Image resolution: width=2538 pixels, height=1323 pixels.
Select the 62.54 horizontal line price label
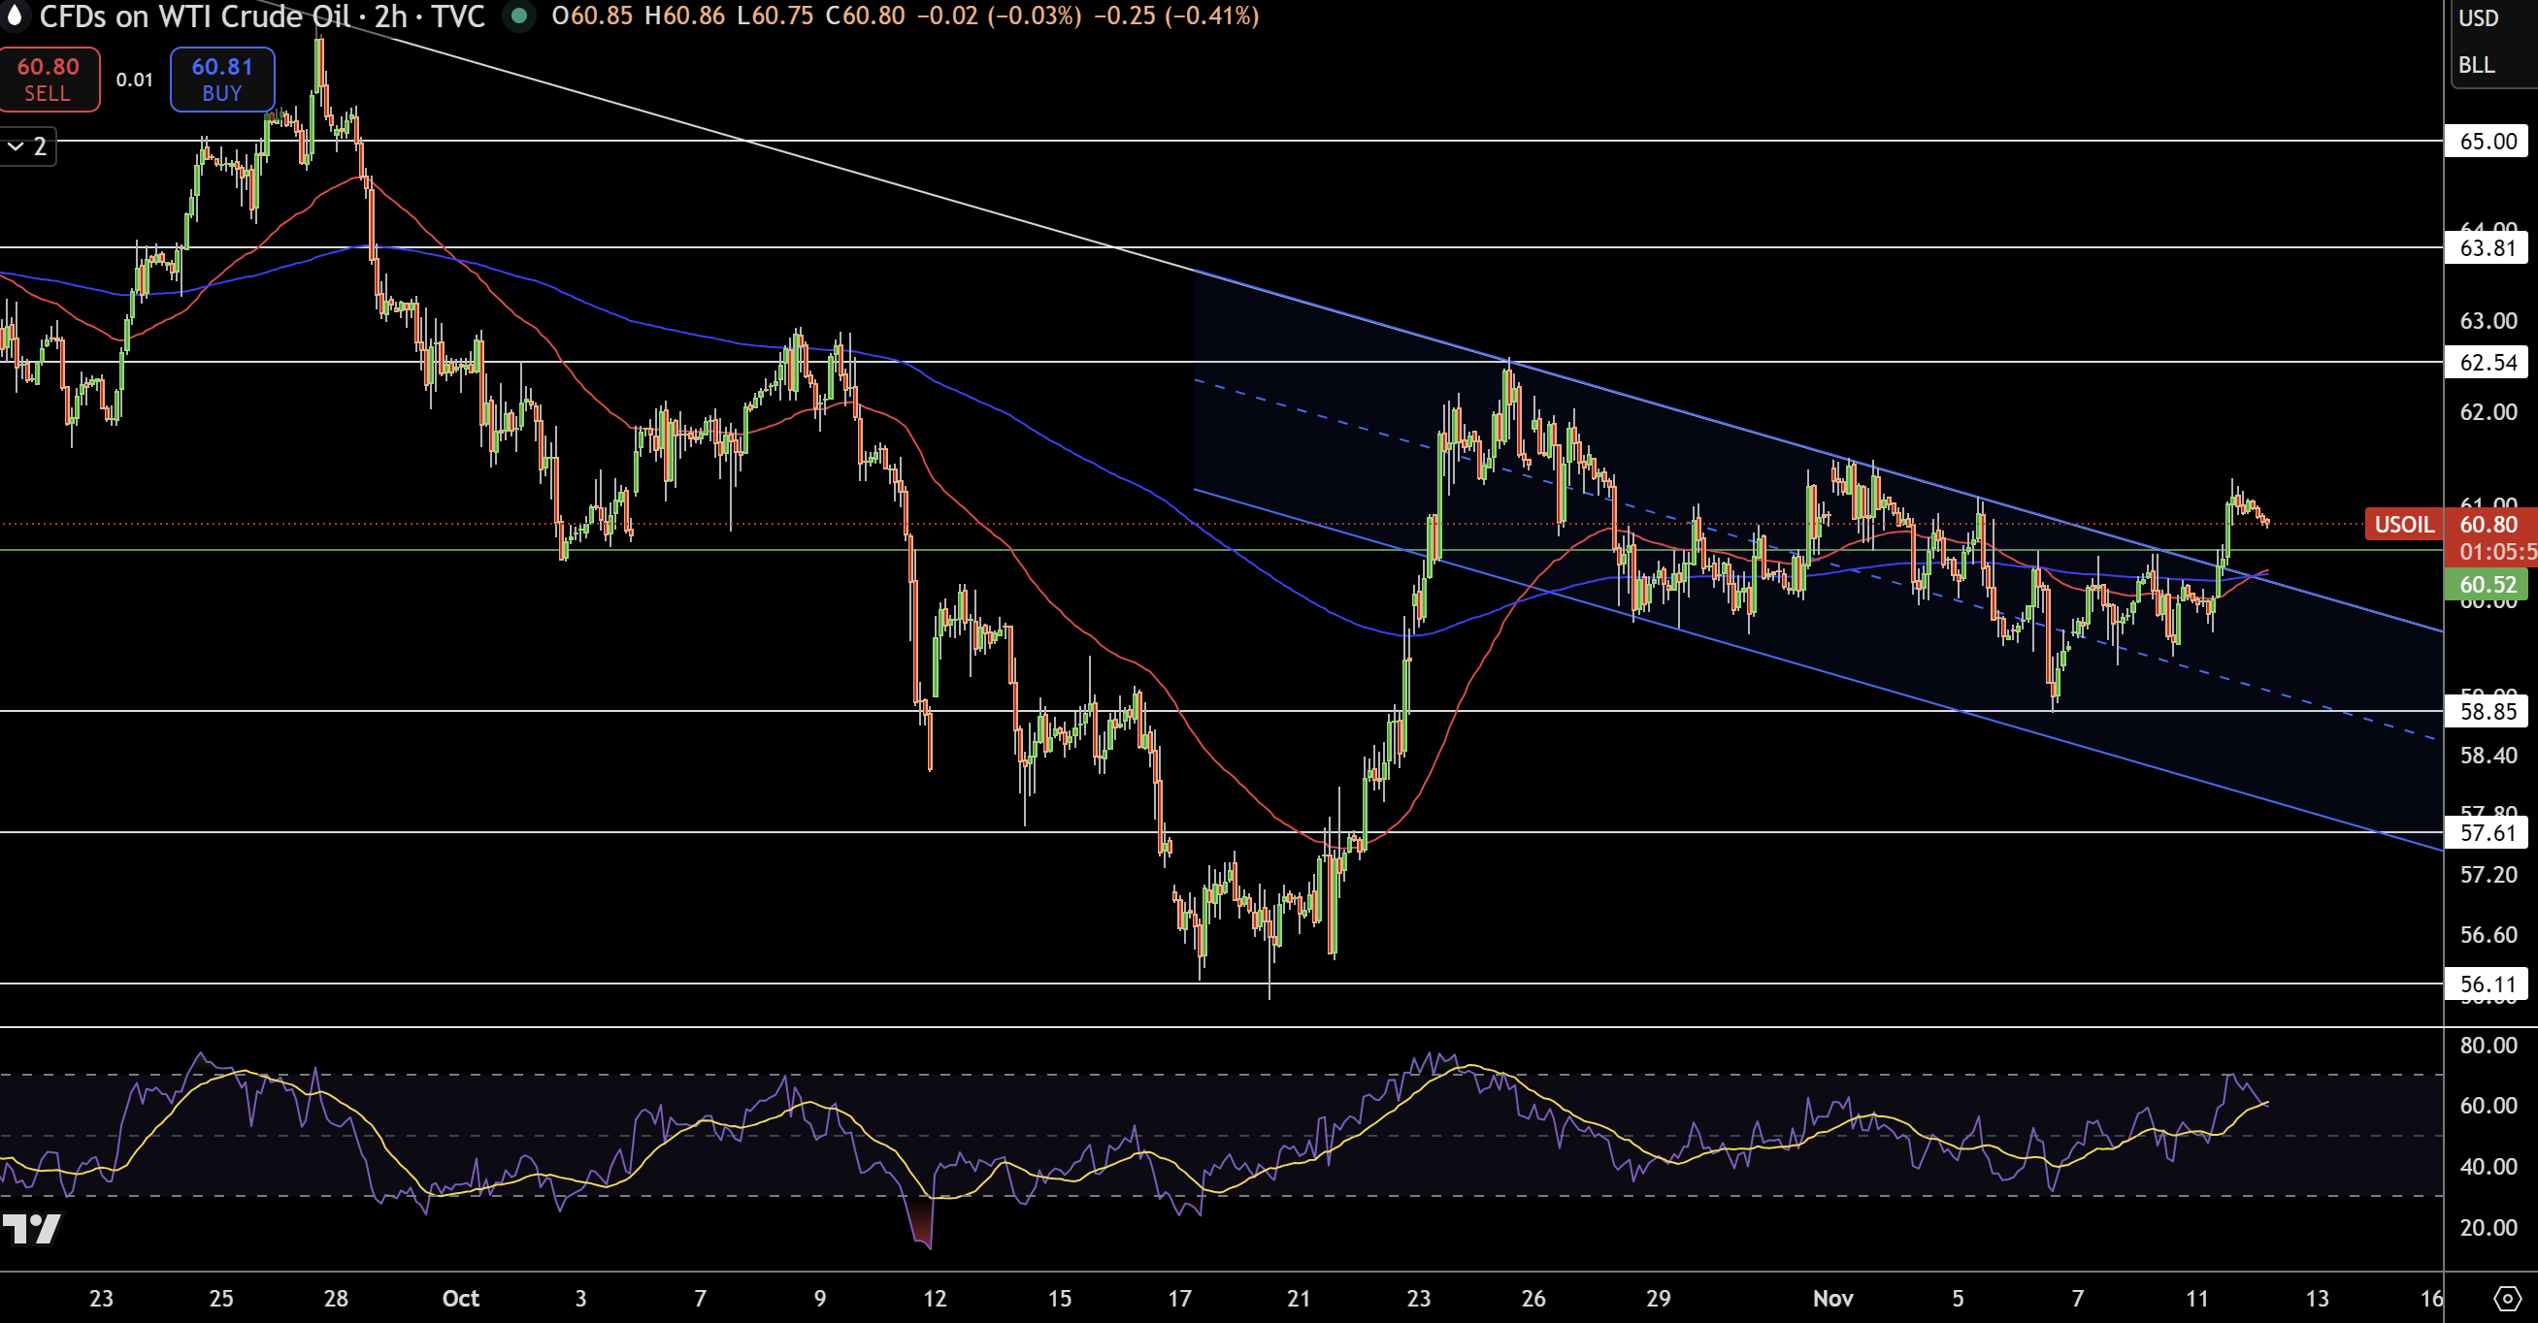tap(2487, 362)
